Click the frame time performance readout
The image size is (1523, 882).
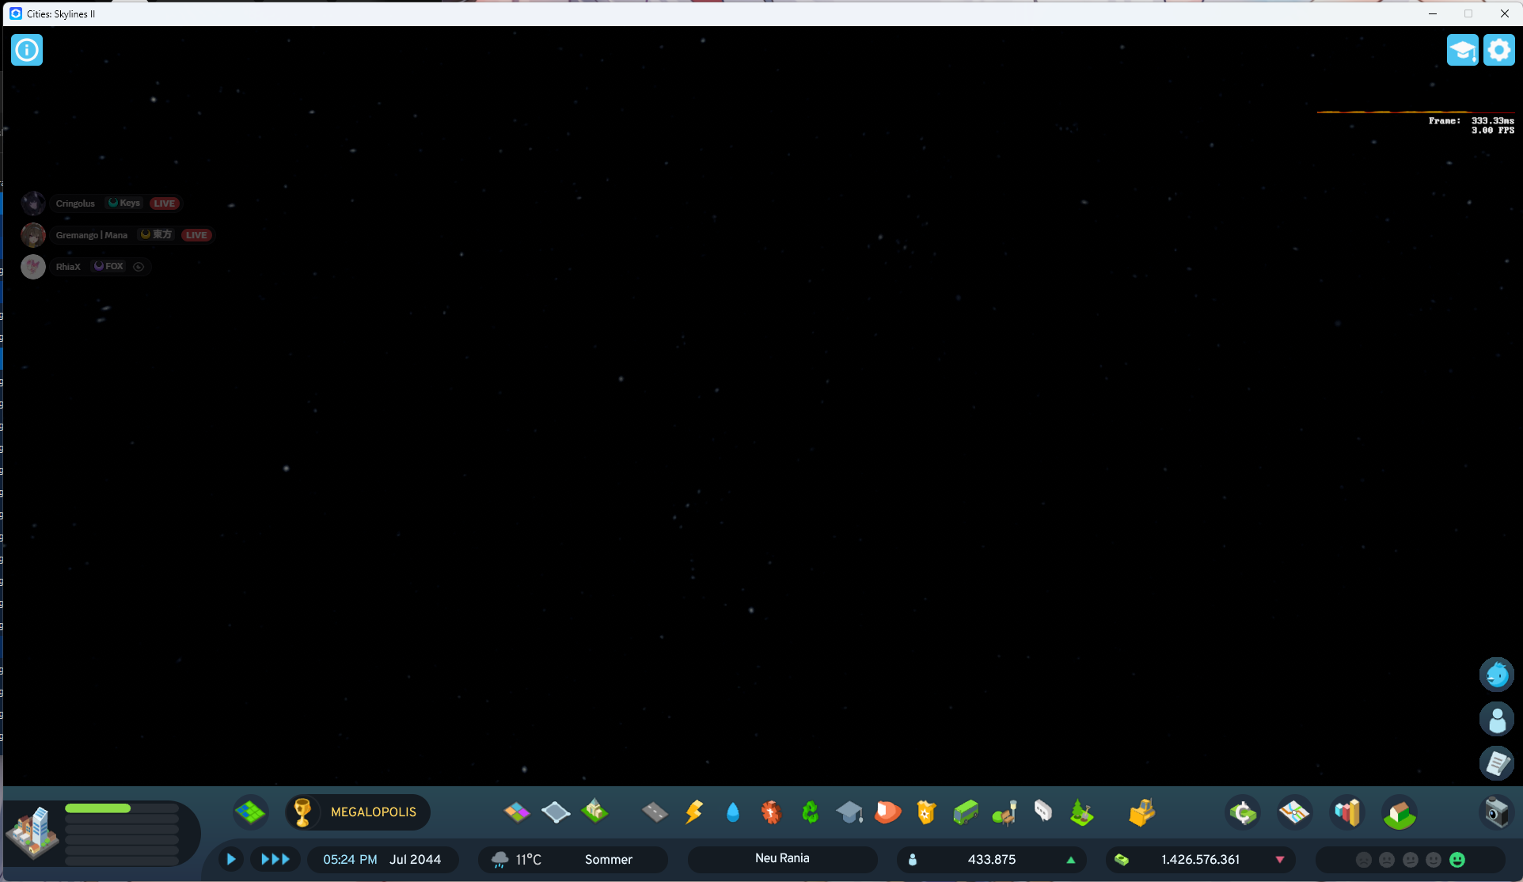tap(1472, 125)
